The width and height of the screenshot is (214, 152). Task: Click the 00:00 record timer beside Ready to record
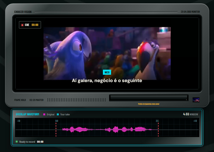click(x=40, y=142)
